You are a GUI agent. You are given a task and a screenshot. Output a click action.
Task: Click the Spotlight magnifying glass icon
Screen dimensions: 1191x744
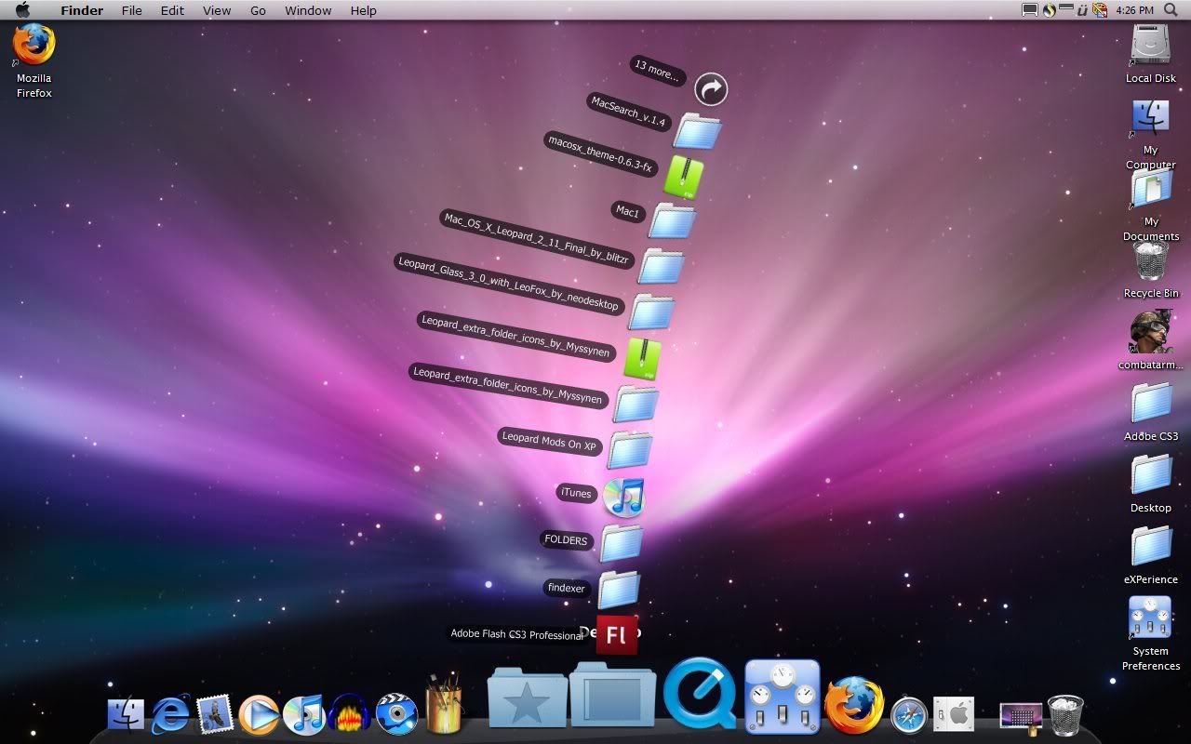pyautogui.click(x=1171, y=10)
